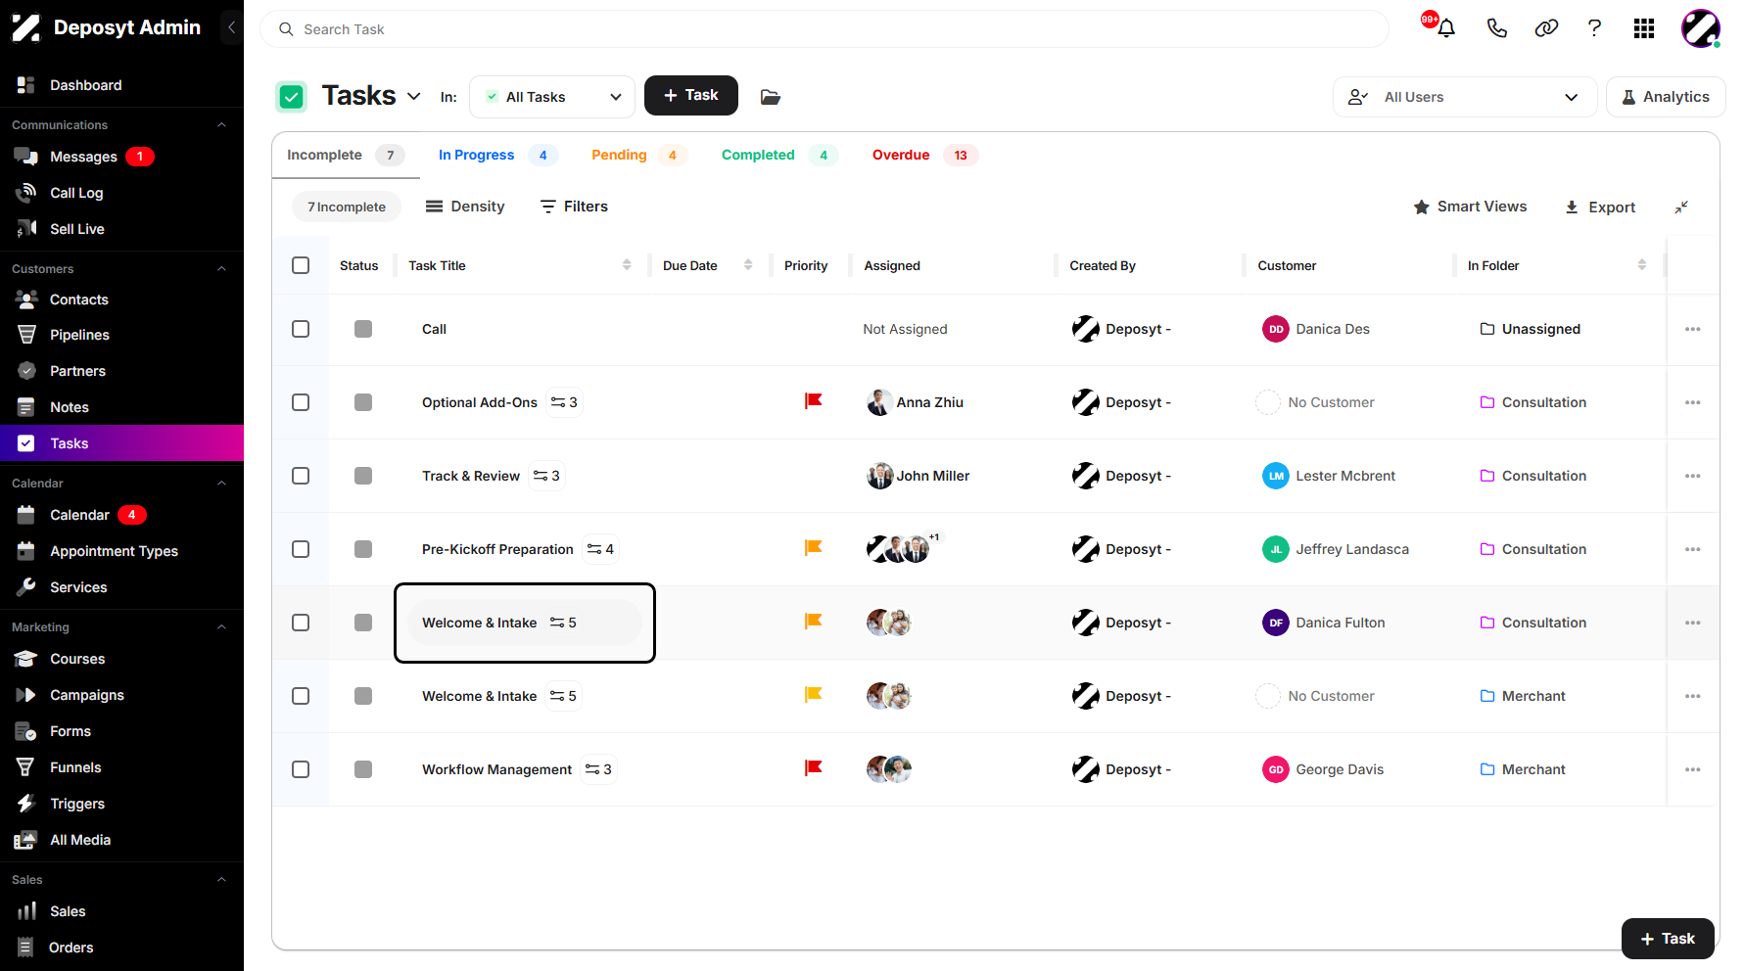Viewport: 1744px width, 971px height.
Task: Check the box for Optional Add-Ons row
Action: point(301,402)
